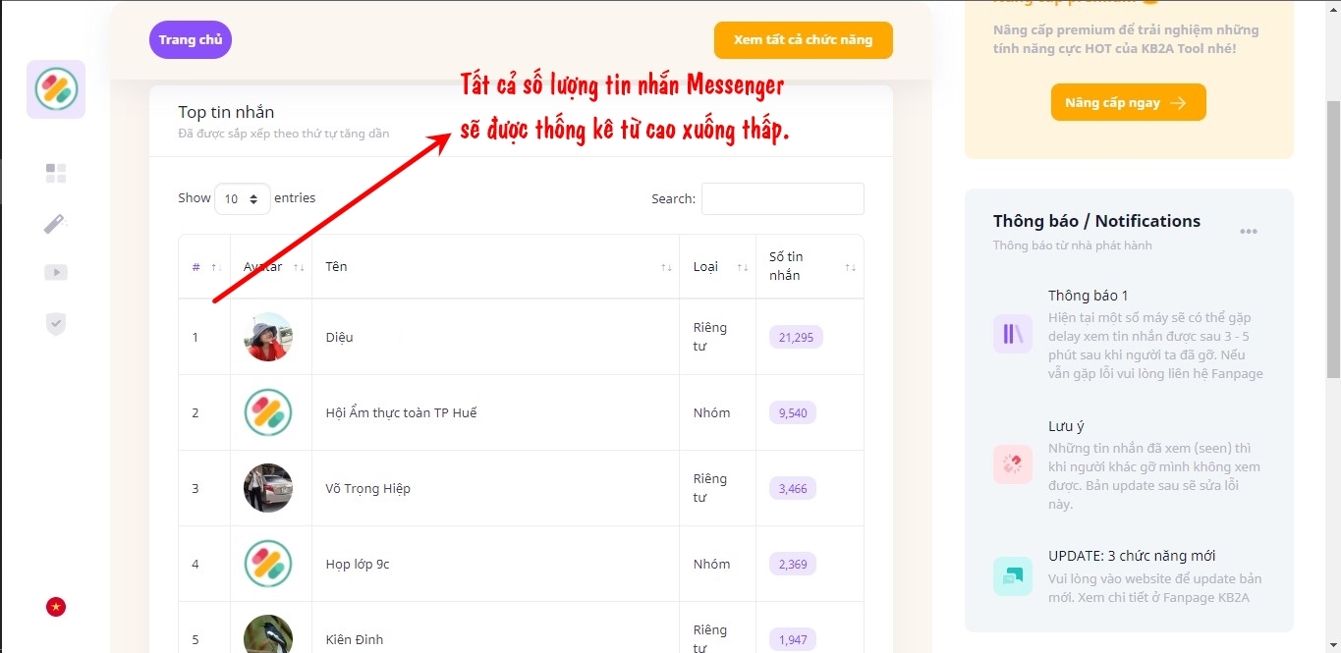
Task: Click Kiên Đinh's avatar
Action: (268, 634)
